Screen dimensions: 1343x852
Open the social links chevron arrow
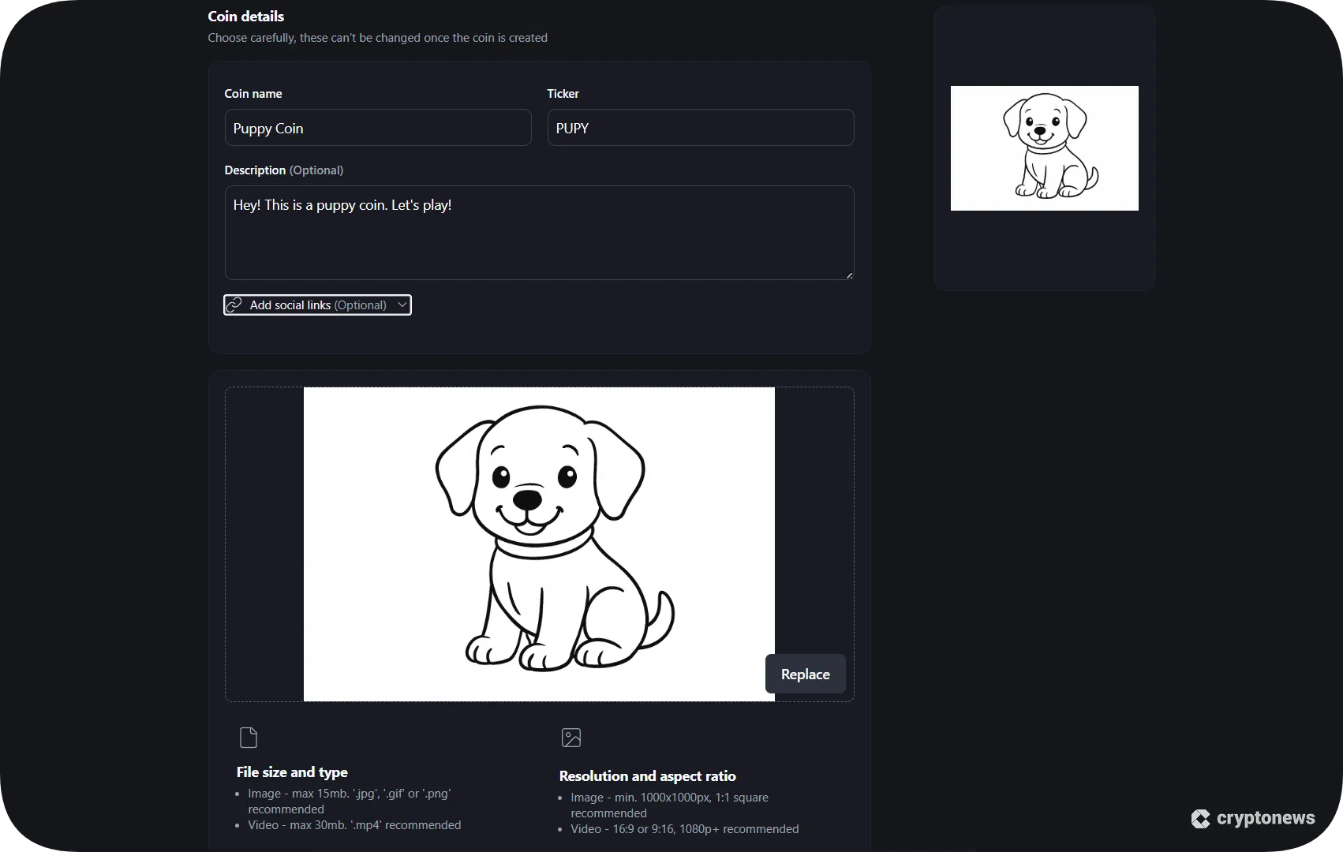[402, 305]
